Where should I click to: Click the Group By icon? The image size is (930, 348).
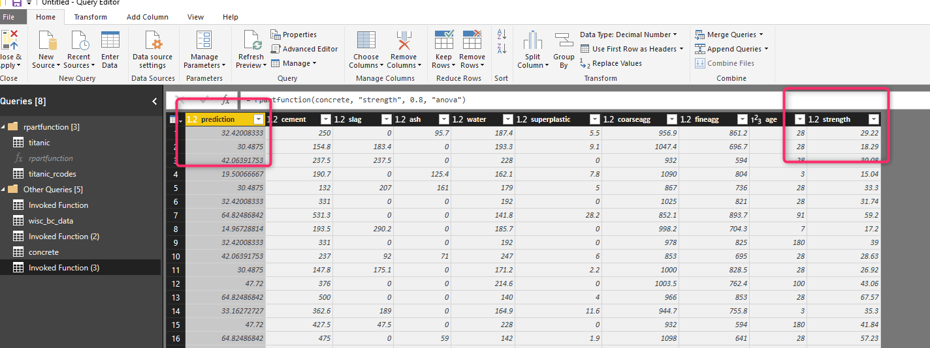click(564, 40)
